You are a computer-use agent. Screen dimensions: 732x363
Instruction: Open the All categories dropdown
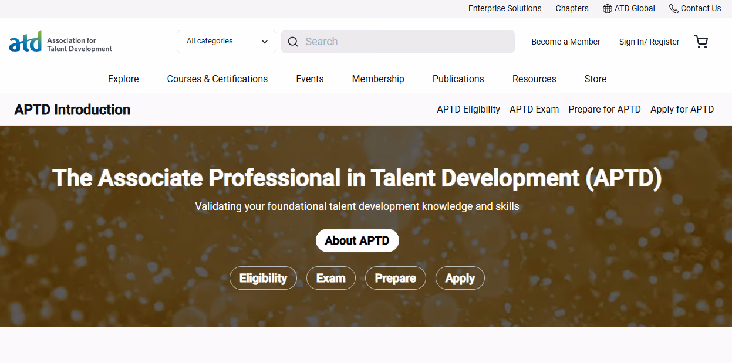(227, 42)
